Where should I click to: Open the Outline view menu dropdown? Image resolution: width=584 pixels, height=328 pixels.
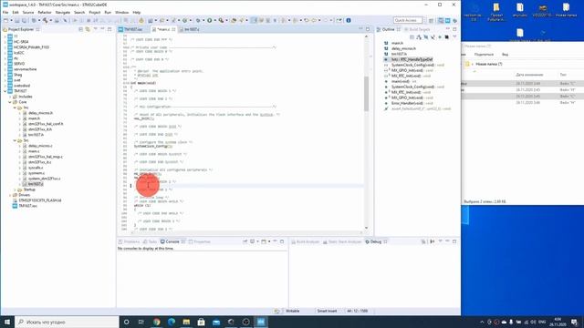point(454,37)
